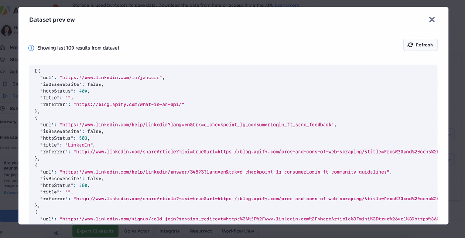The width and height of the screenshot is (465, 238).
Task: Click the Apify logo
Action: coord(5,10)
